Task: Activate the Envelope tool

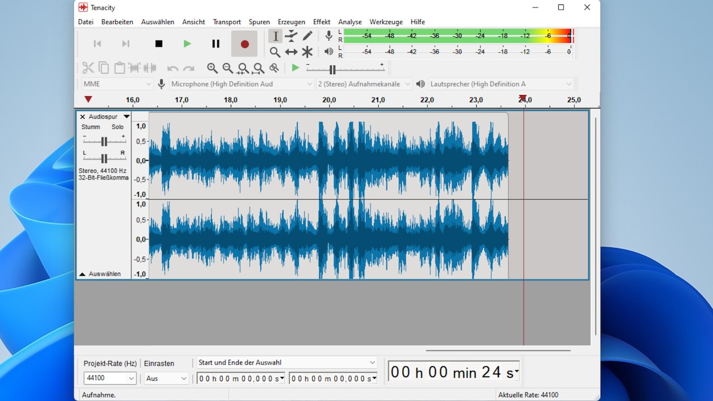Action: (291, 36)
